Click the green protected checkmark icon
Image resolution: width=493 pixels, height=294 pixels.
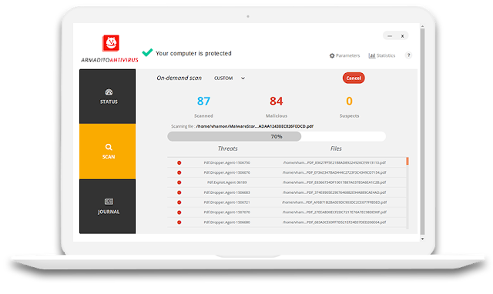(x=147, y=52)
